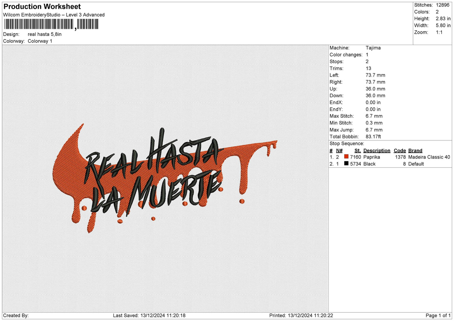
Task: Click the Up value 36.0 mm
Action: (x=376, y=89)
